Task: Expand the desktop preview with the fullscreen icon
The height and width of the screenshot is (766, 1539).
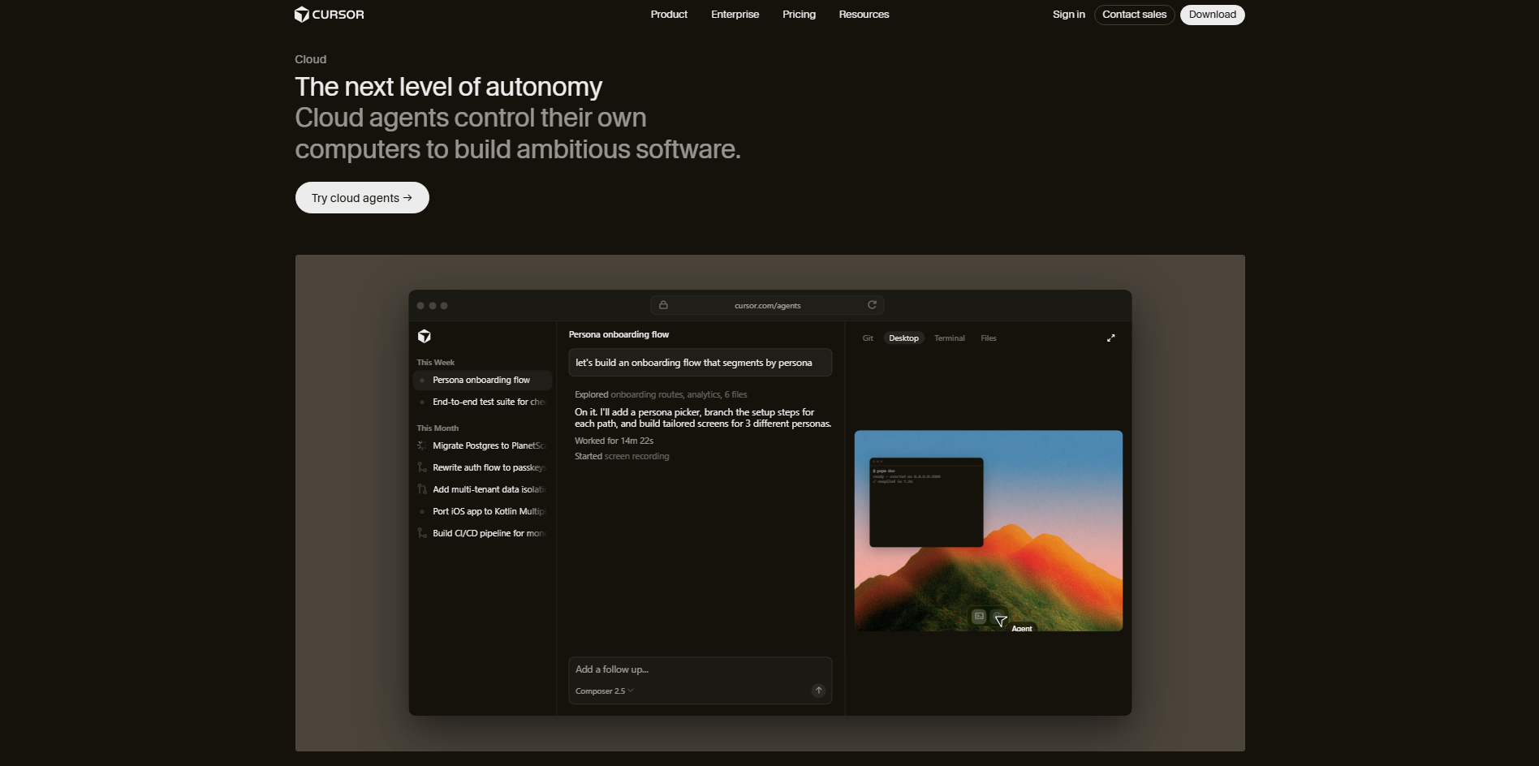Action: (x=1111, y=338)
